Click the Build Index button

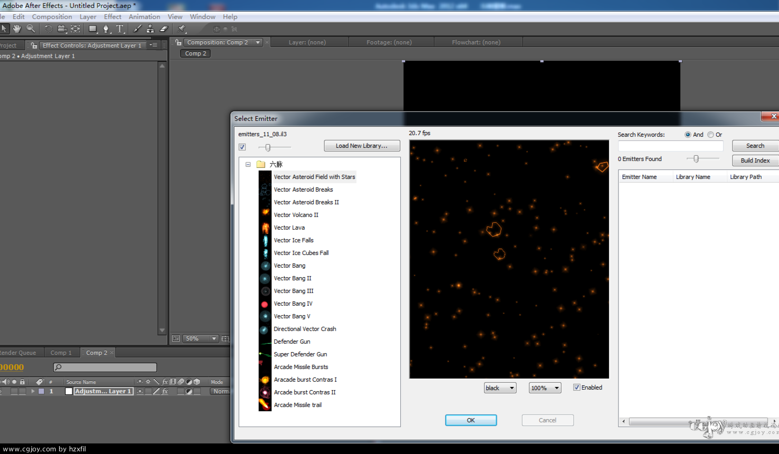click(755, 160)
